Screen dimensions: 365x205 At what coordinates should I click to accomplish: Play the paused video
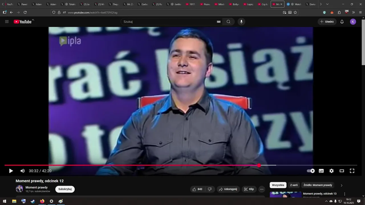click(x=11, y=171)
